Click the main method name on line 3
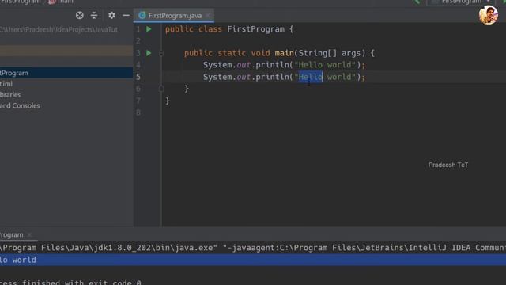Screen dimensions: 506x285 coord(285,53)
